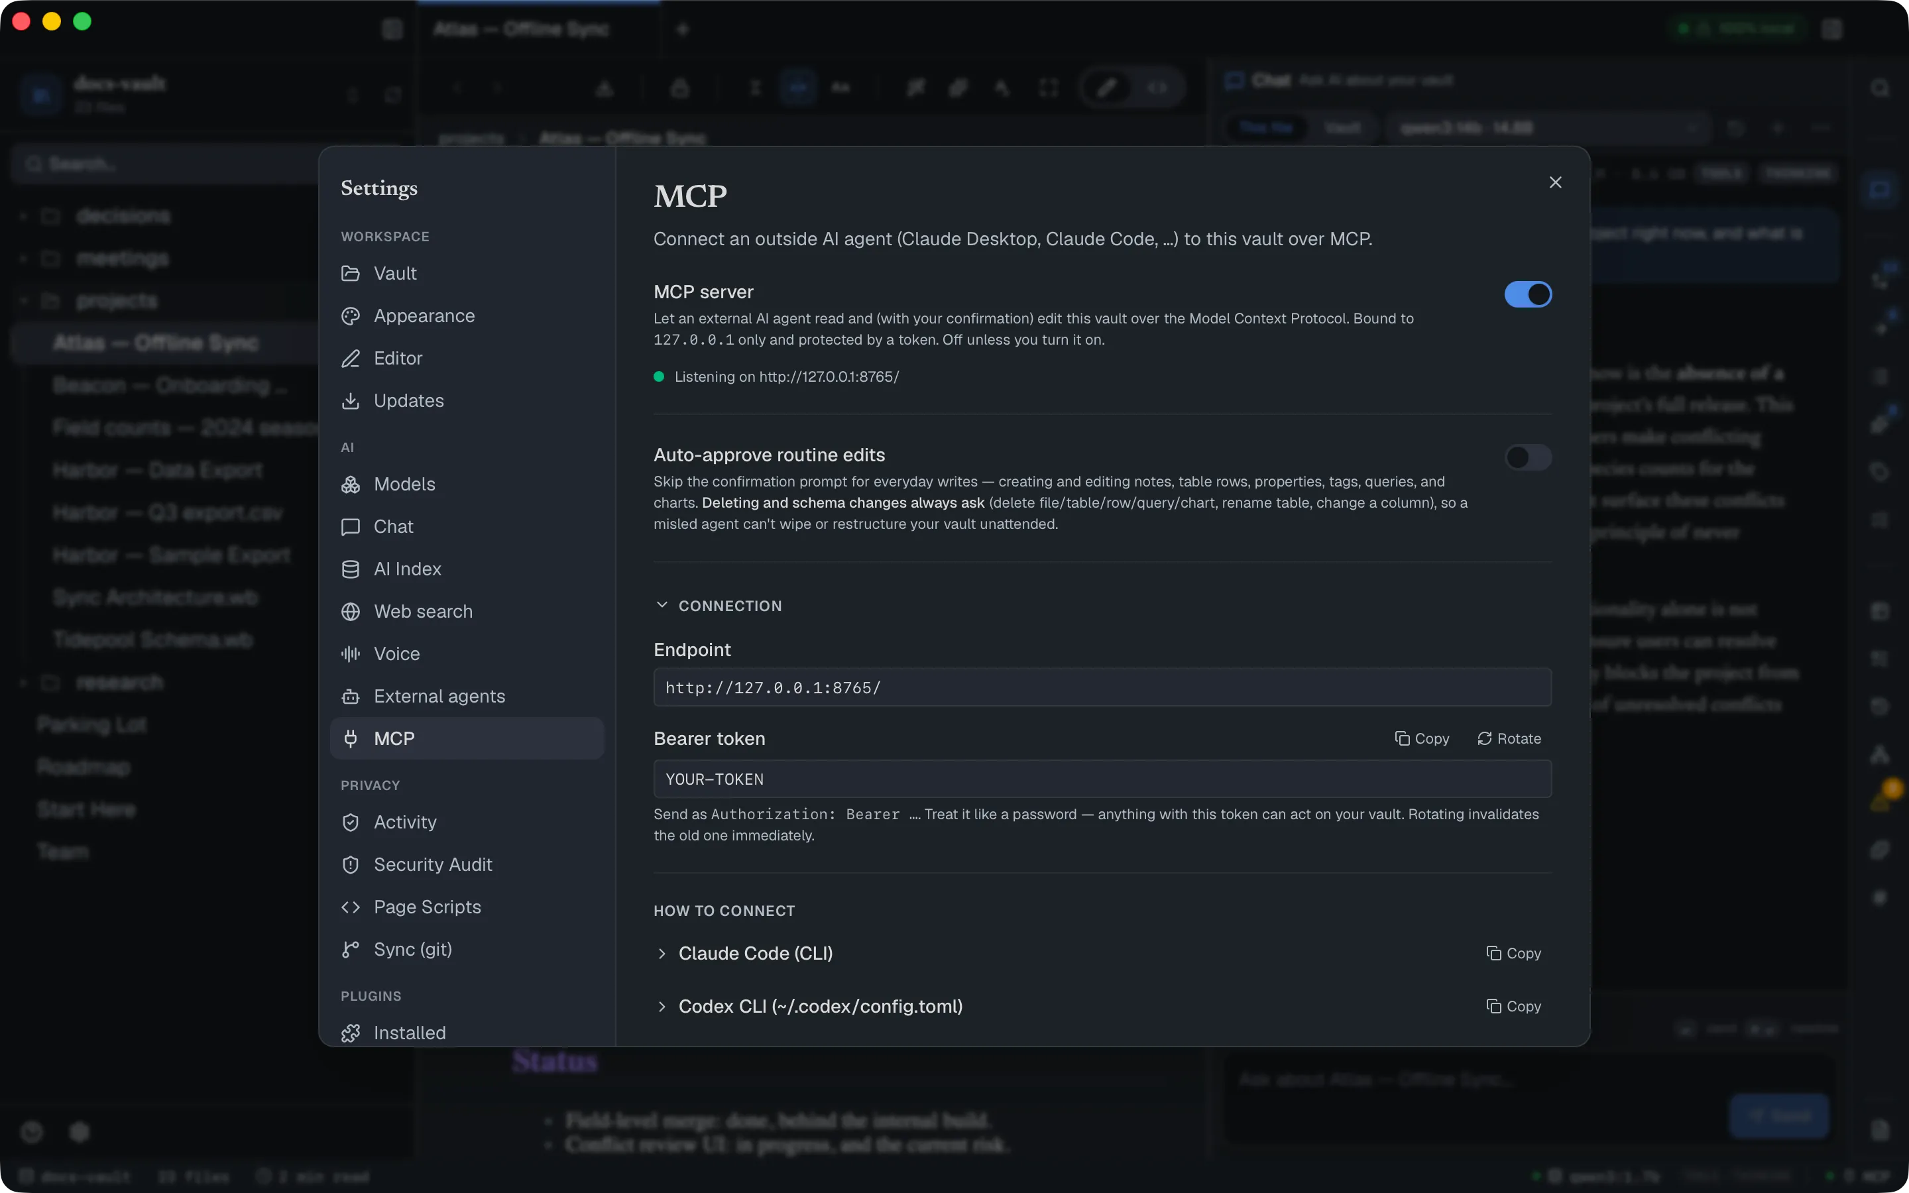Copy the Bearer token
Screen dimensions: 1909x1193
click(1422, 738)
